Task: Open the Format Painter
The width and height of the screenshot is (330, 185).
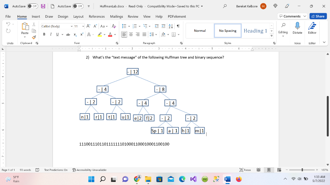Action: (x=34, y=37)
